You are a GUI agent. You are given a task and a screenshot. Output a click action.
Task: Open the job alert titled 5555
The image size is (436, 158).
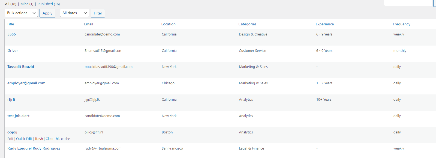(x=12, y=34)
